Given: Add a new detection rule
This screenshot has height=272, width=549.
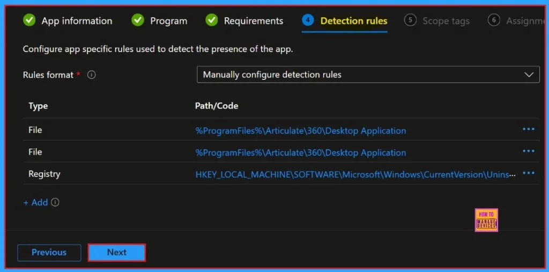Looking at the screenshot, I should pos(35,202).
